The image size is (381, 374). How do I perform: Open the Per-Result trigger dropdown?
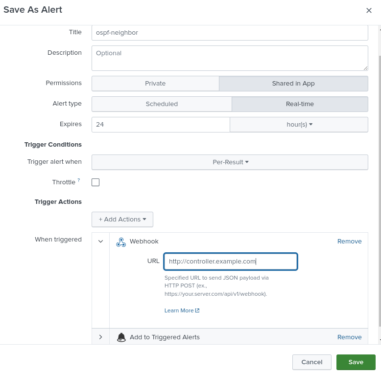230,162
